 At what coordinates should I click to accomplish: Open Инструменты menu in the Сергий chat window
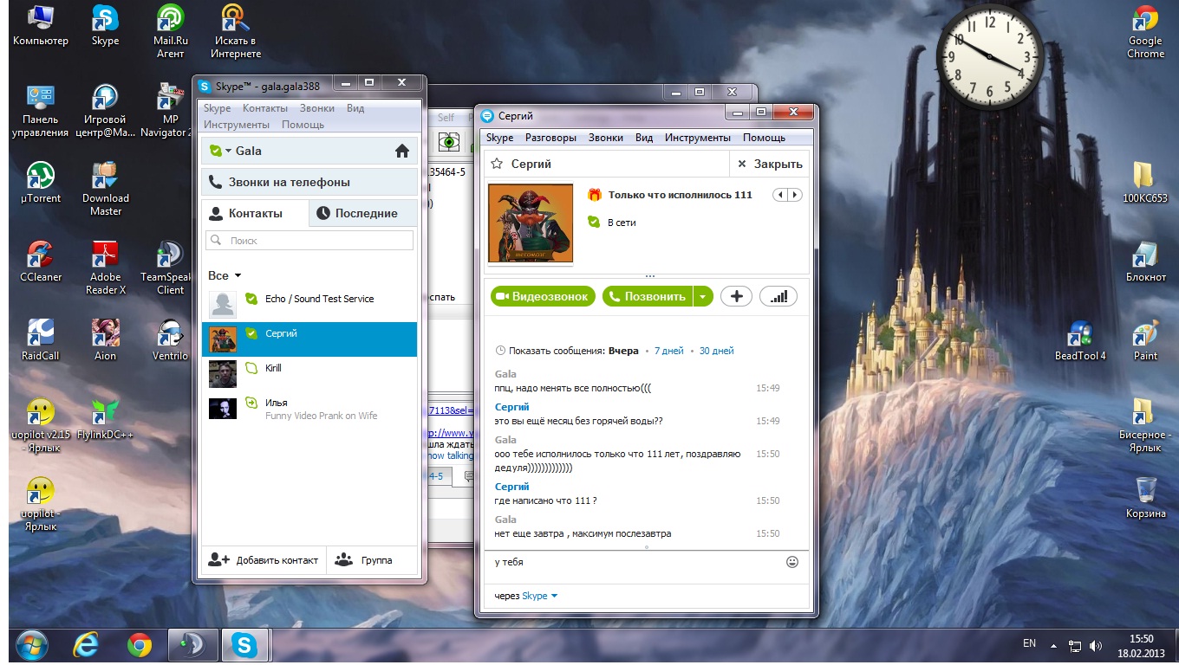(x=698, y=138)
